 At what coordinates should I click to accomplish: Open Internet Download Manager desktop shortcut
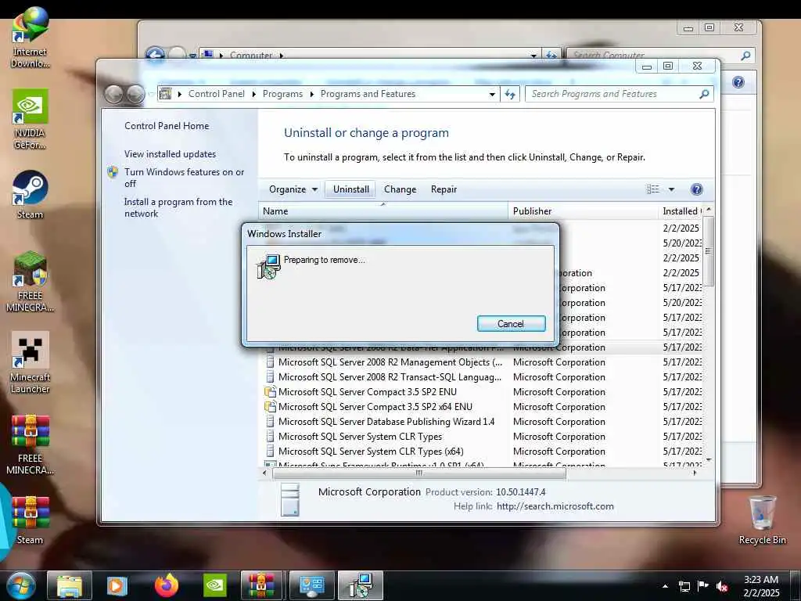30,38
